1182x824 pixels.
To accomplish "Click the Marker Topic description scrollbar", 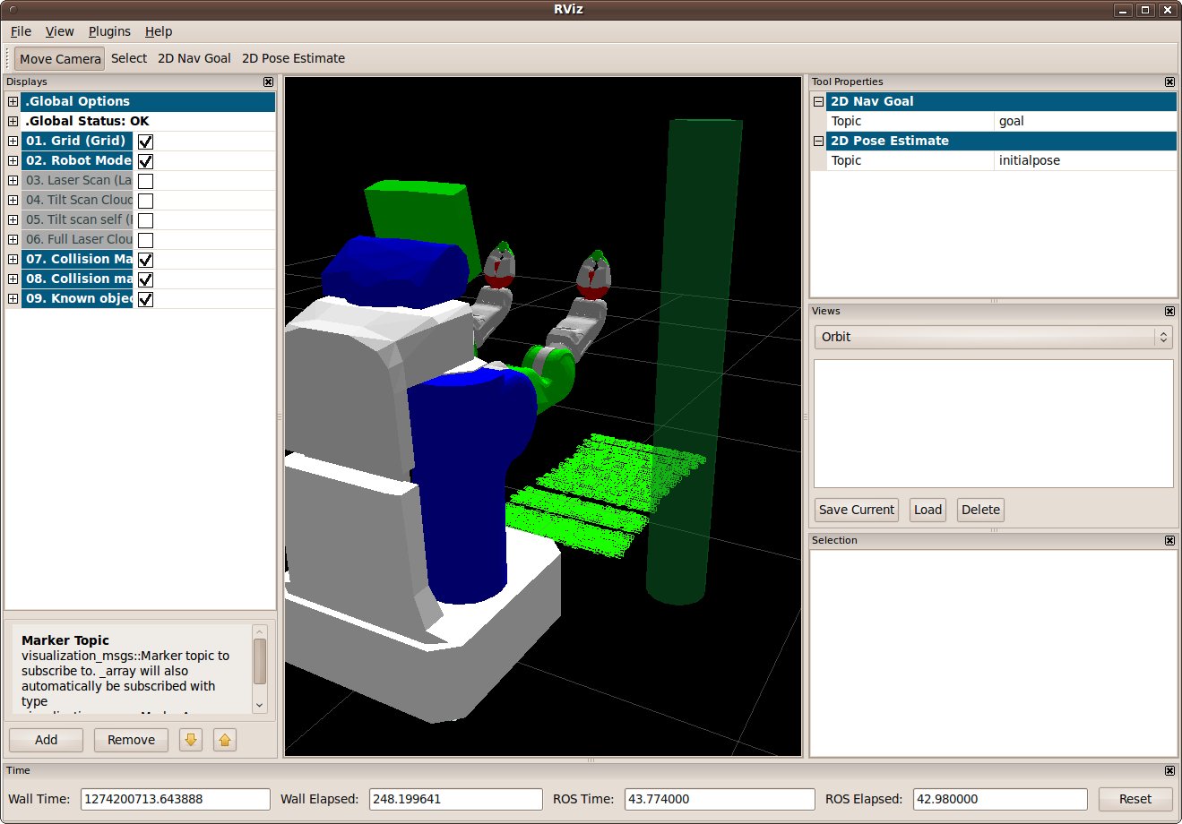I will coord(260,663).
